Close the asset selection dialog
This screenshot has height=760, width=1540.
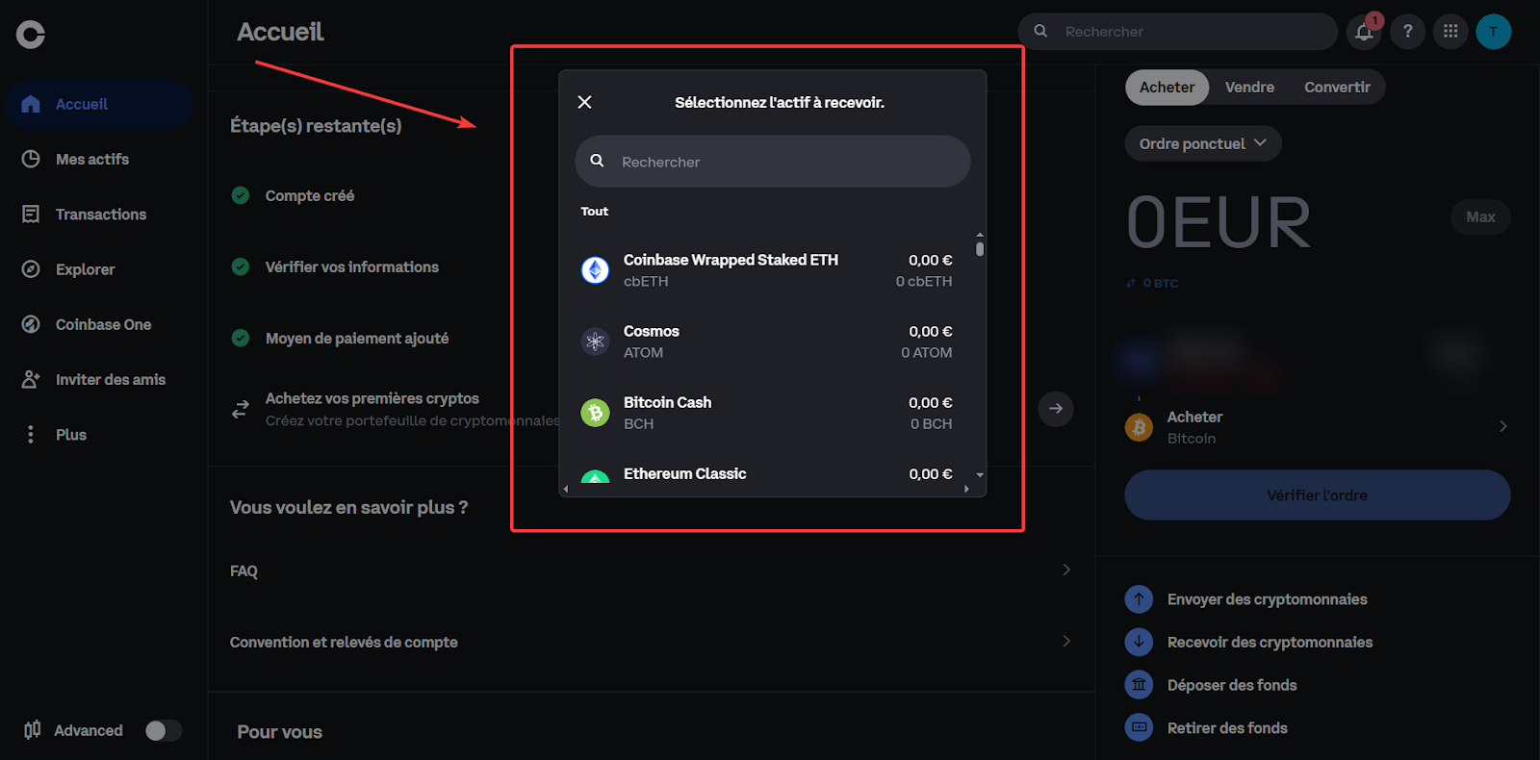pyautogui.click(x=584, y=102)
